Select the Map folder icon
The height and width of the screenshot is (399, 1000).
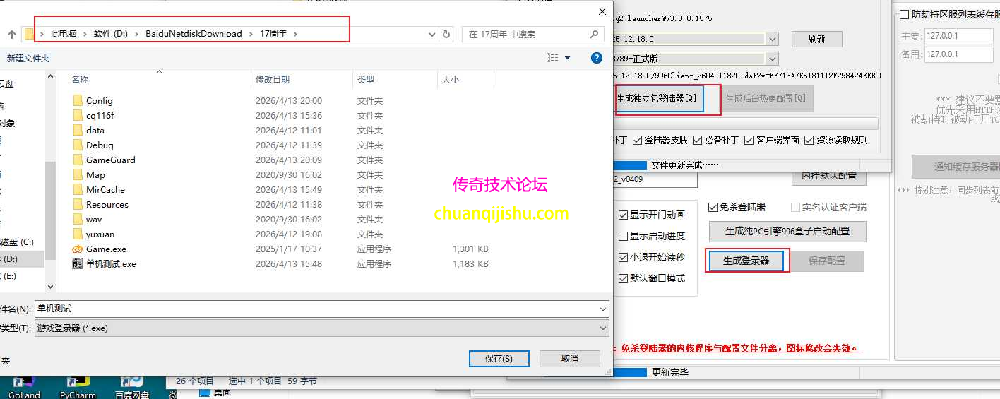click(78, 174)
